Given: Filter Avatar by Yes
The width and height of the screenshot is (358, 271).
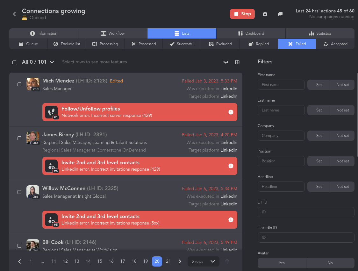Looking at the screenshot, I should pos(282,263).
